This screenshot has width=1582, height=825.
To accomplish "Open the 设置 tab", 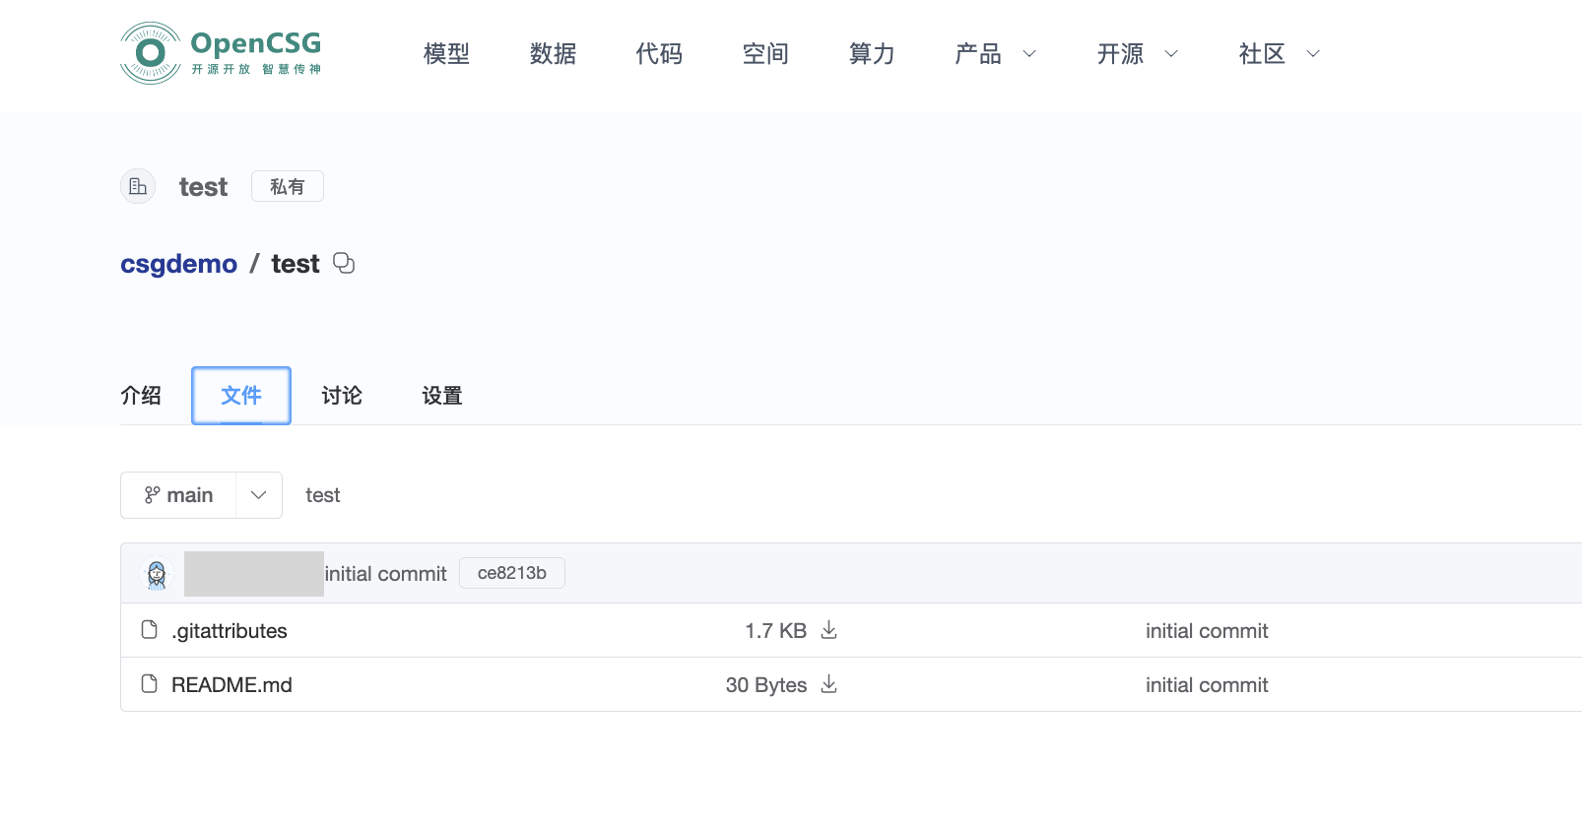I will [x=442, y=396].
